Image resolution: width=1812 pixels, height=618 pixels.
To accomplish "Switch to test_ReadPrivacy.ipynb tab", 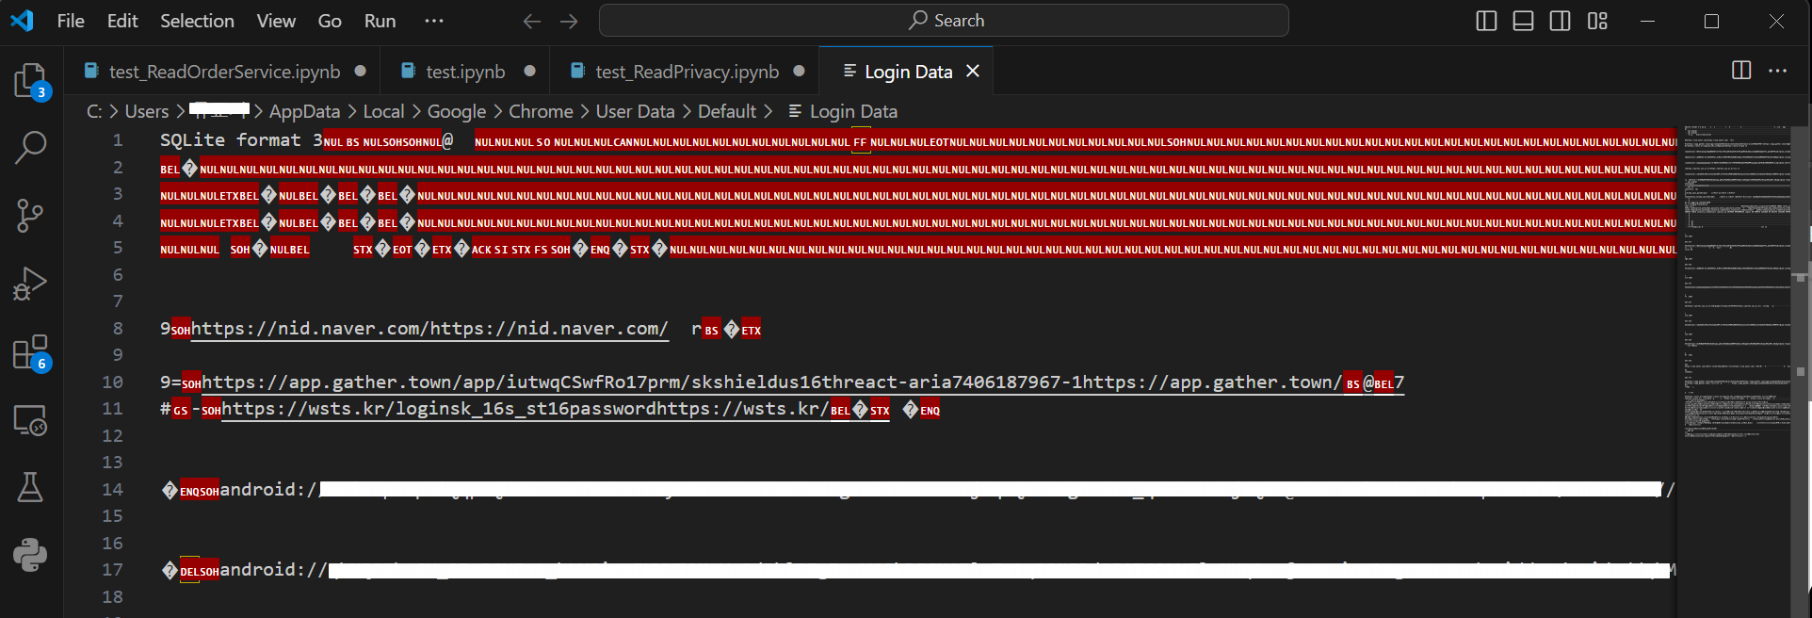I will 687,72.
